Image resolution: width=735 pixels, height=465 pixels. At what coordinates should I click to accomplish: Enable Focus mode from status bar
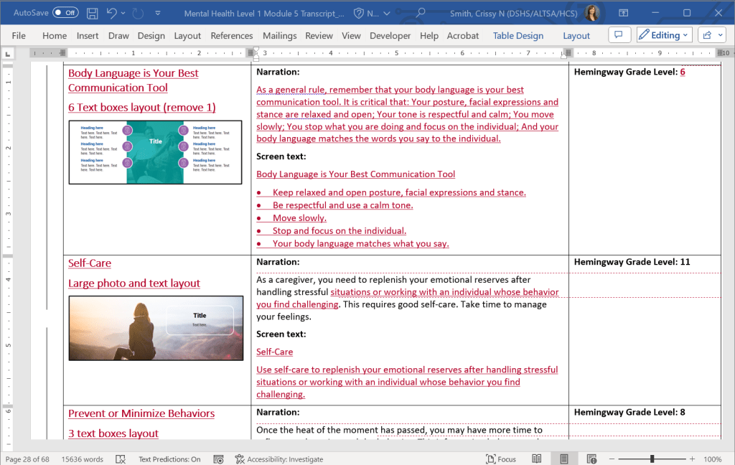pyautogui.click(x=500, y=459)
